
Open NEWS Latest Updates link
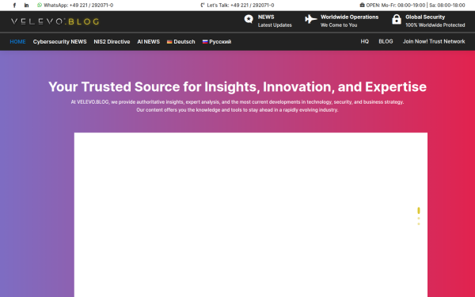275,21
